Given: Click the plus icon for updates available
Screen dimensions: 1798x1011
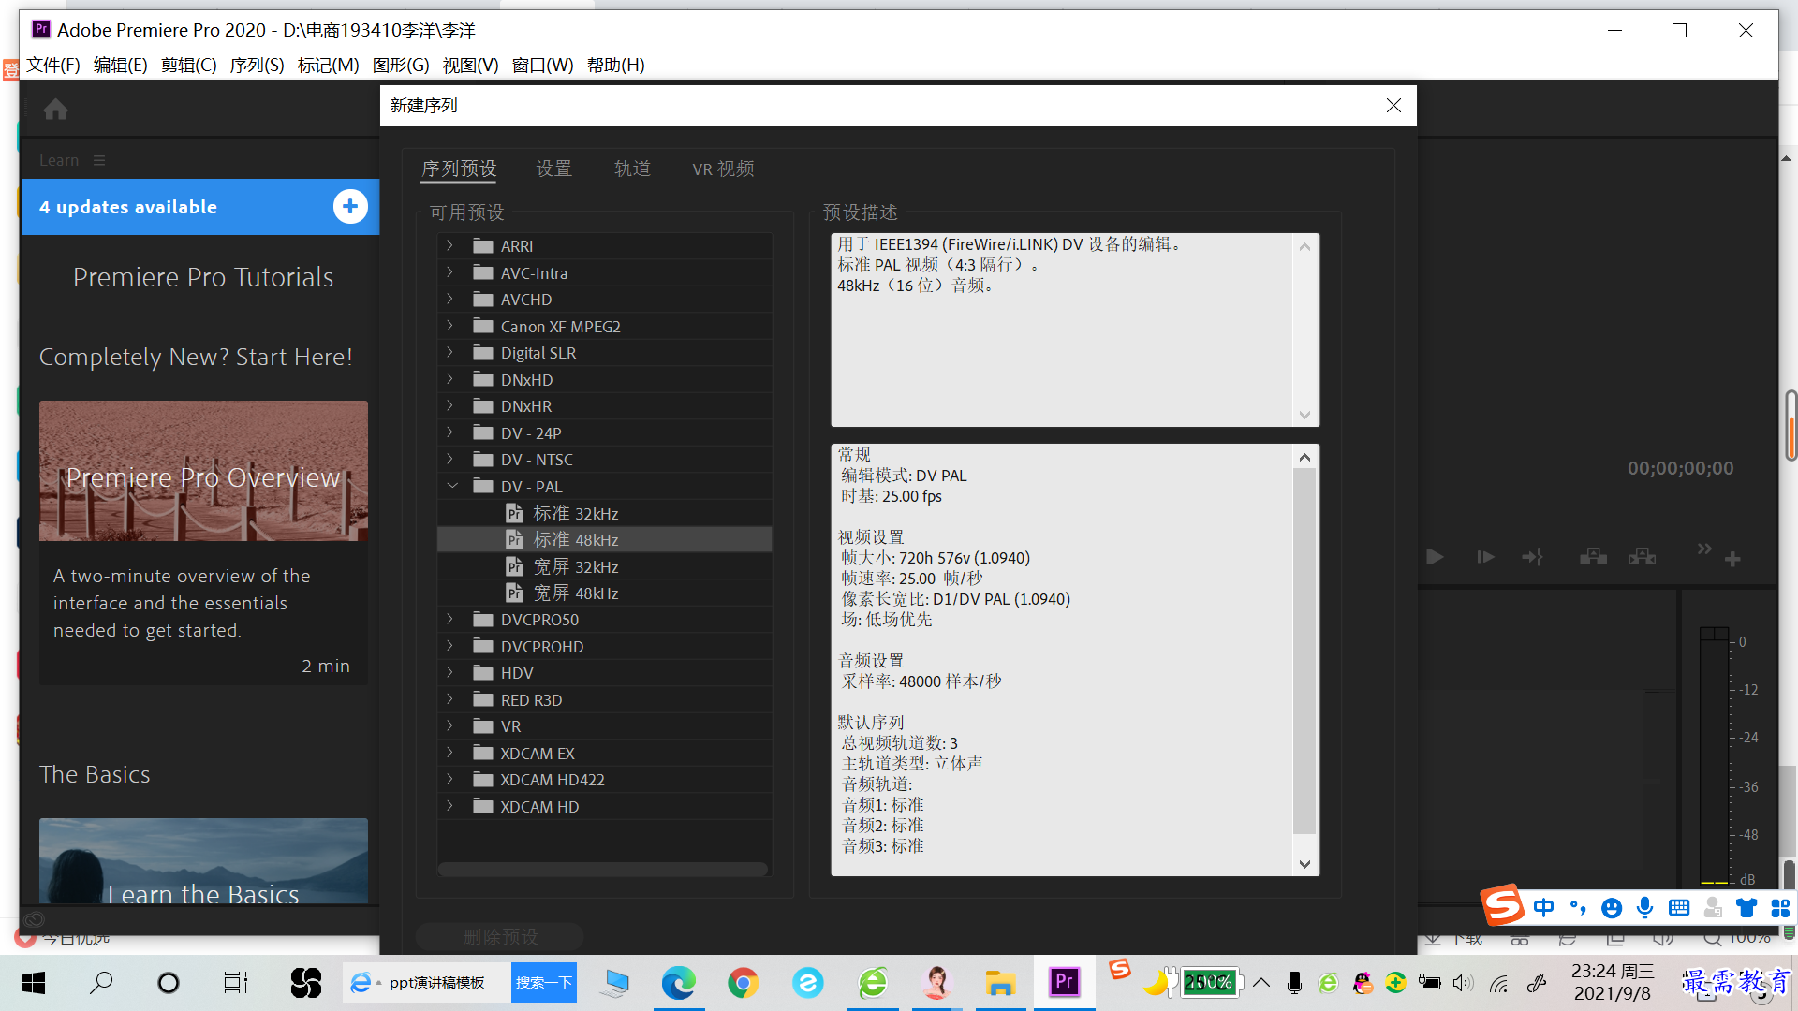Looking at the screenshot, I should click(350, 207).
